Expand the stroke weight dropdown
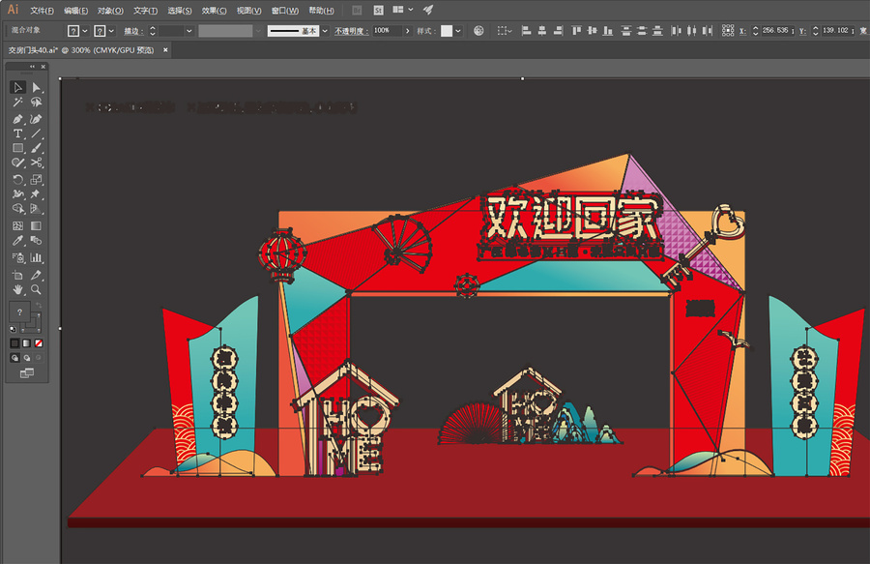This screenshot has width=870, height=564. [x=189, y=31]
